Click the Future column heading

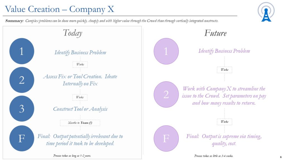pyautogui.click(x=215, y=33)
